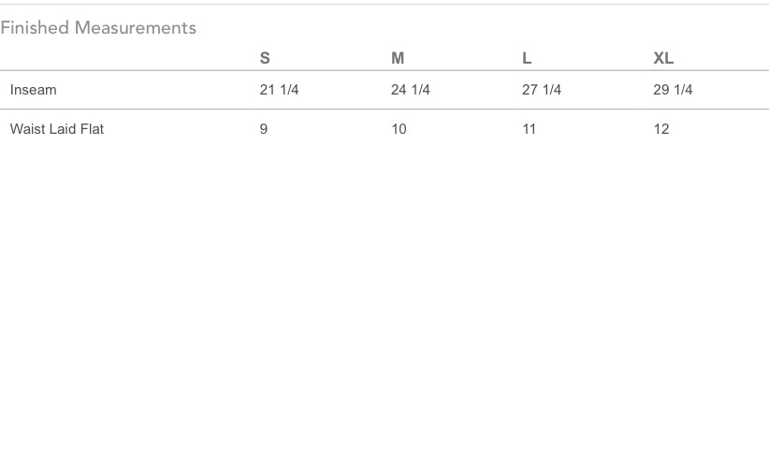
Task: Click the 27 1/4 inseam value
Action: [x=541, y=90]
